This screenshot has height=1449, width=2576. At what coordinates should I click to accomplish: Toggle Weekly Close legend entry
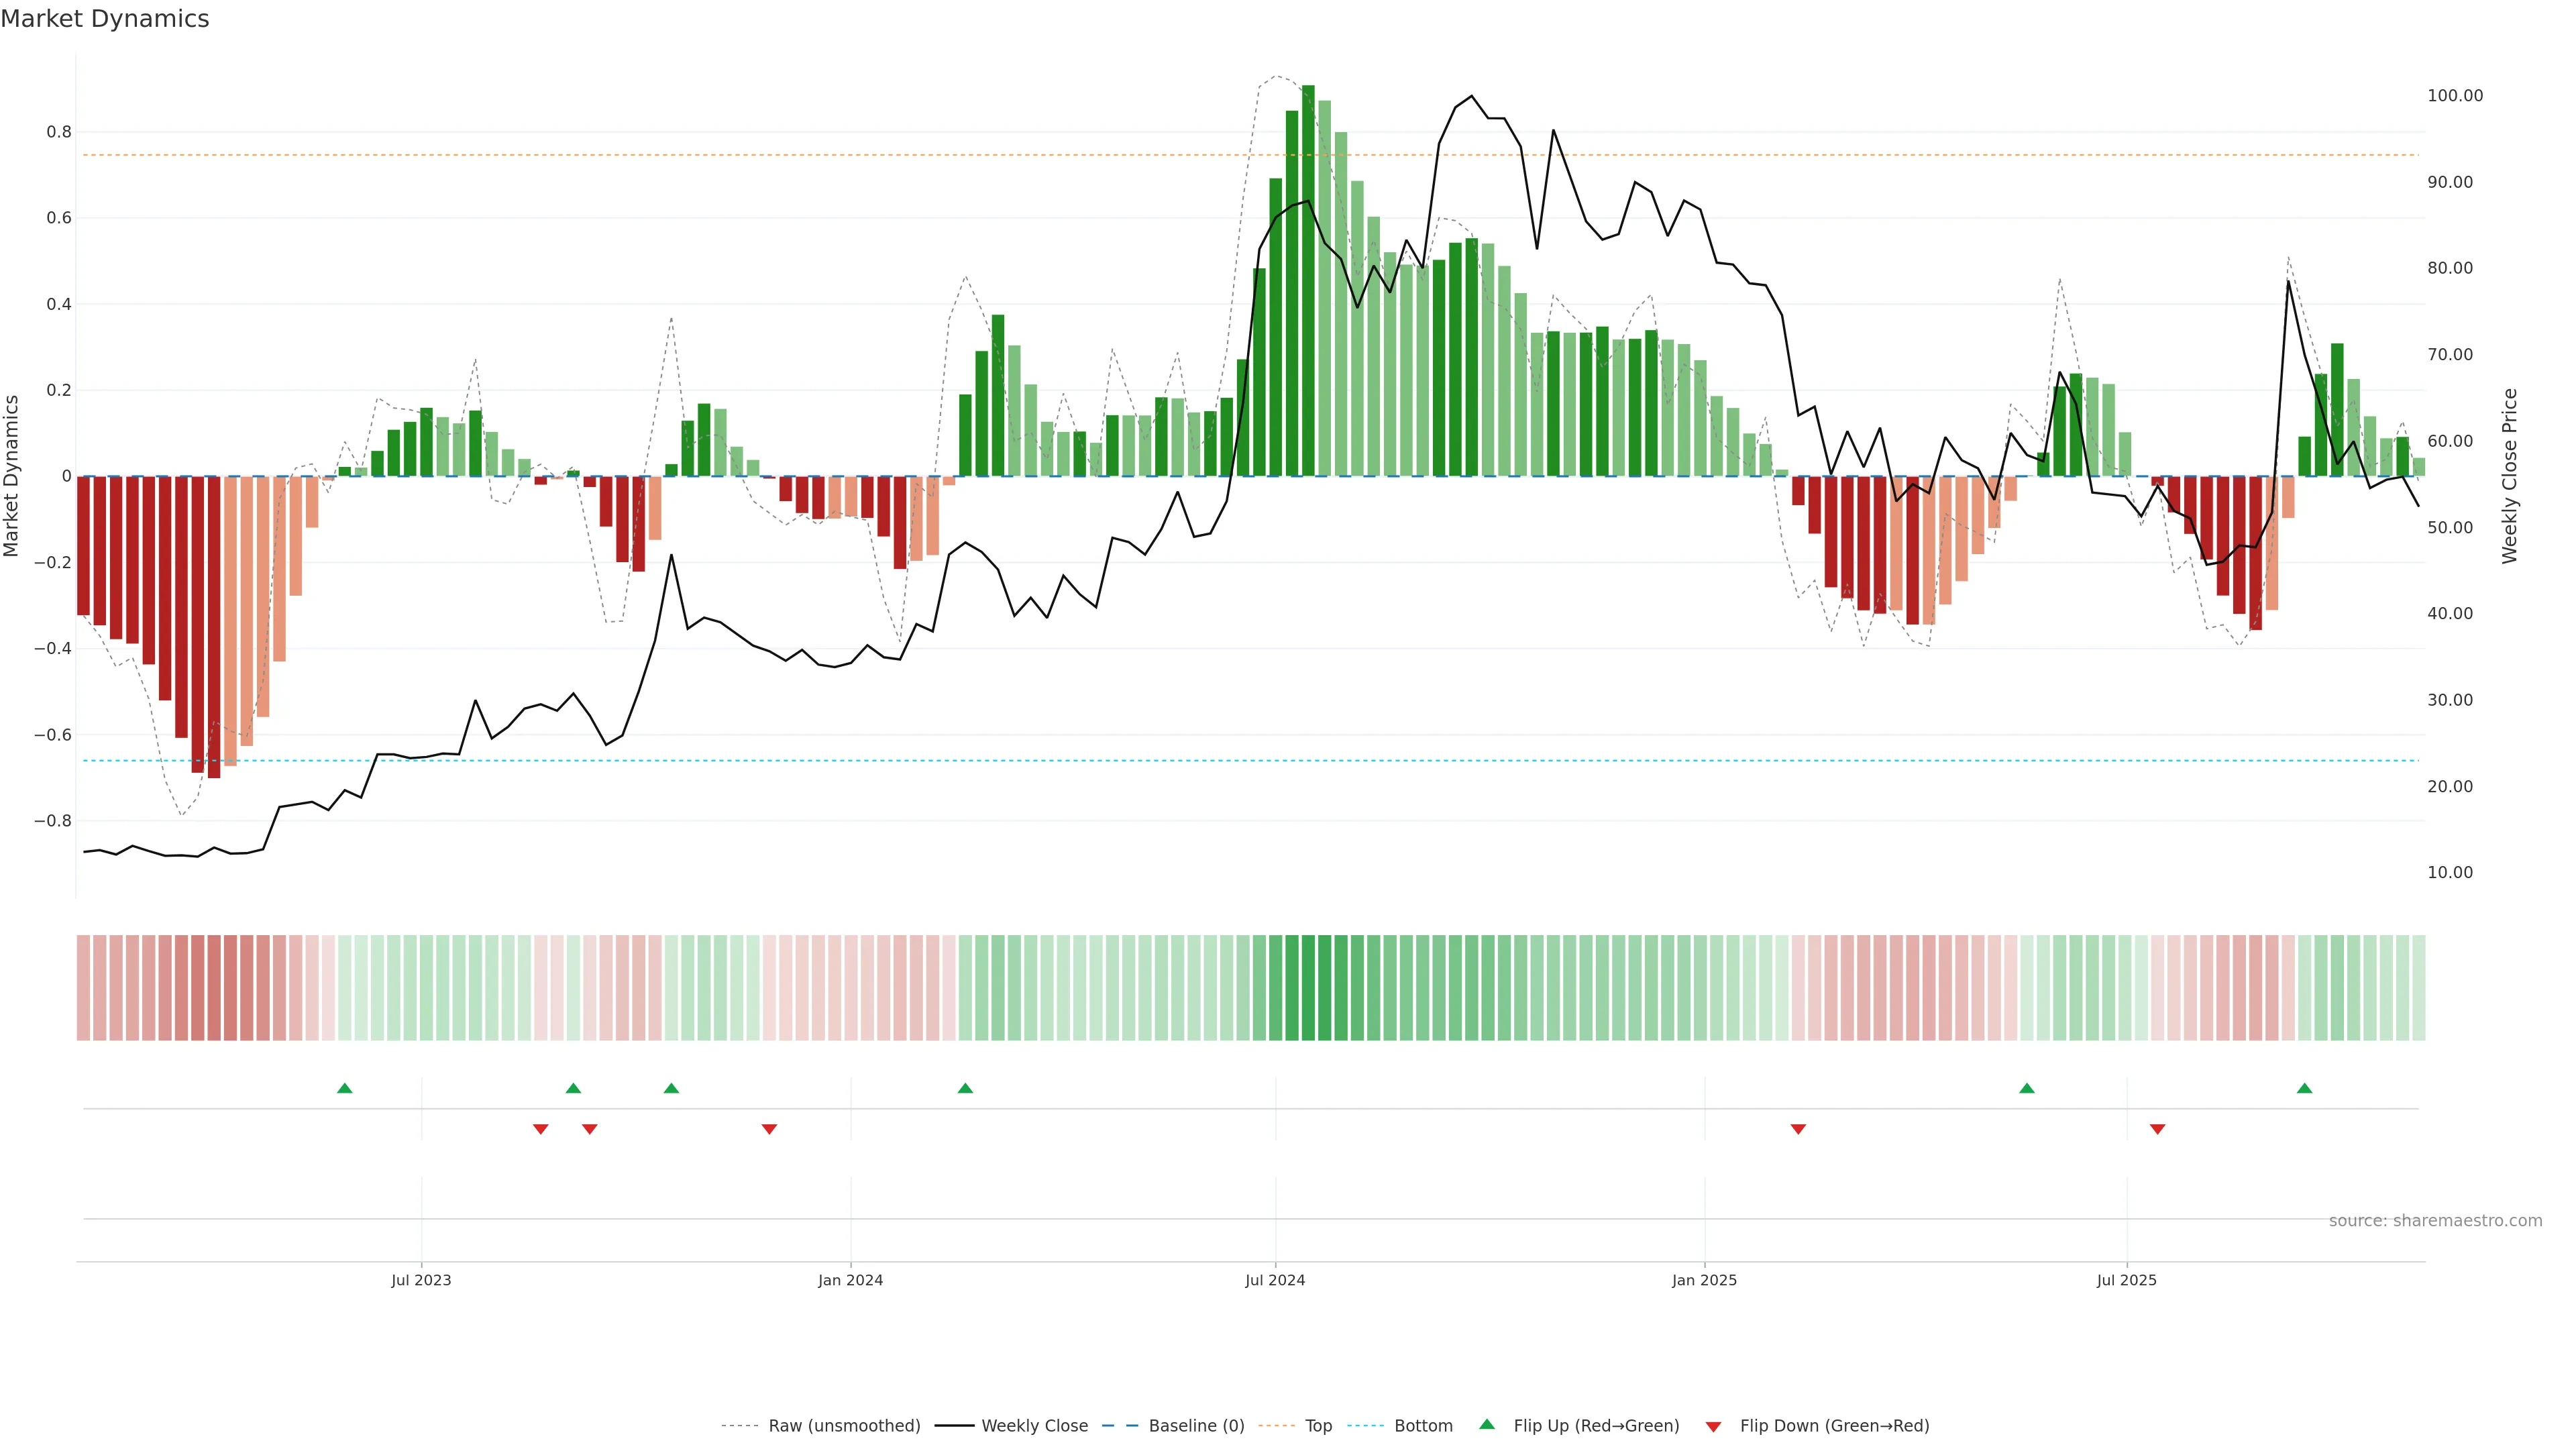click(x=1034, y=1426)
